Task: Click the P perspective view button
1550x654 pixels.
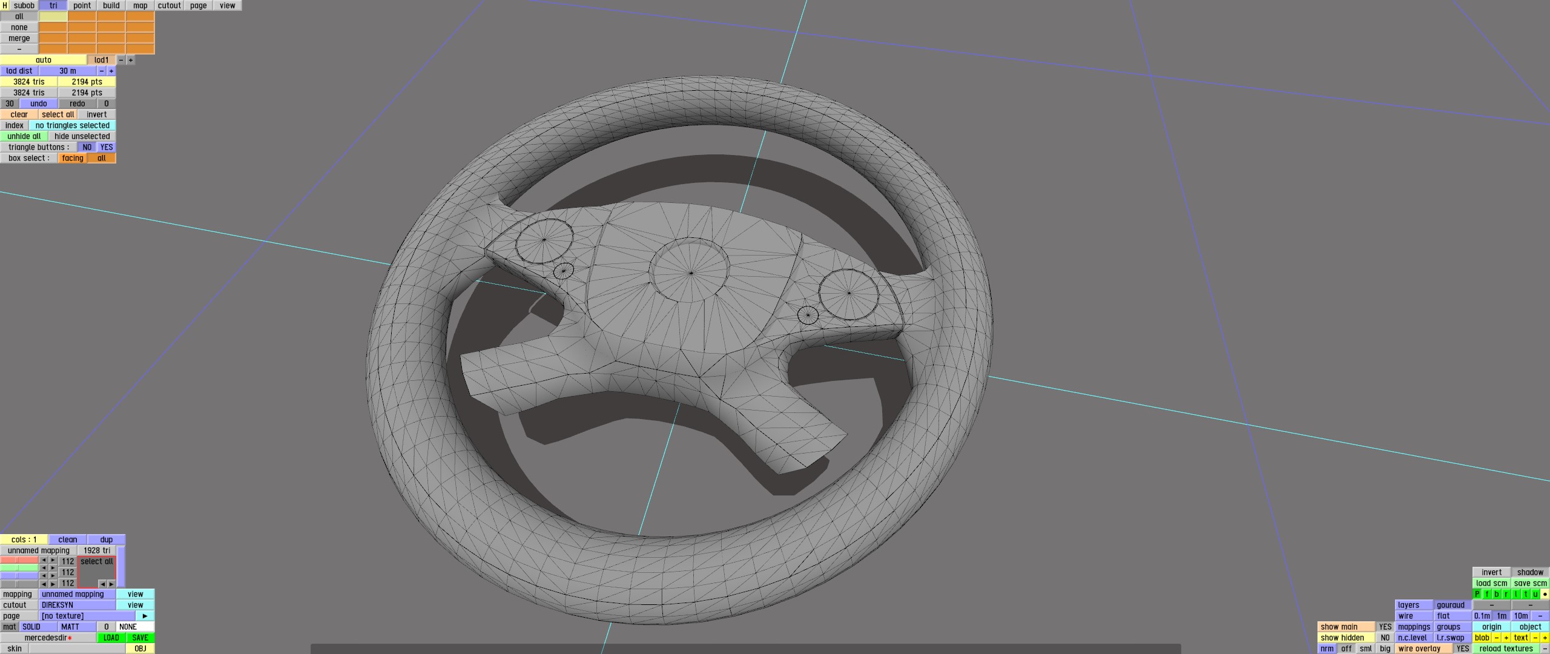Action: coord(1477,594)
